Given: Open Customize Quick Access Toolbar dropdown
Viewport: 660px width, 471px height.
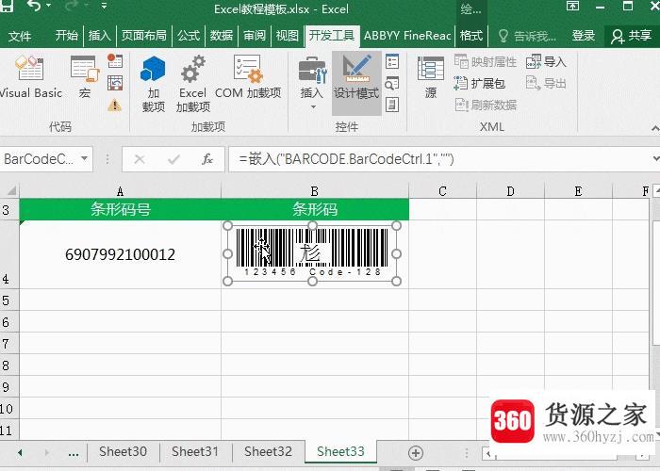Looking at the screenshot, I should tap(104, 6).
